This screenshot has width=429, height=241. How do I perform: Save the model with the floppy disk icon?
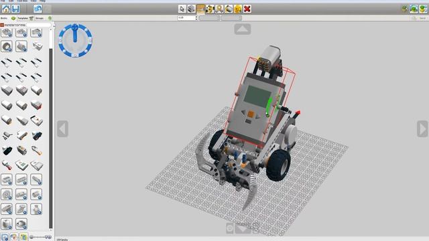tap(15, 9)
